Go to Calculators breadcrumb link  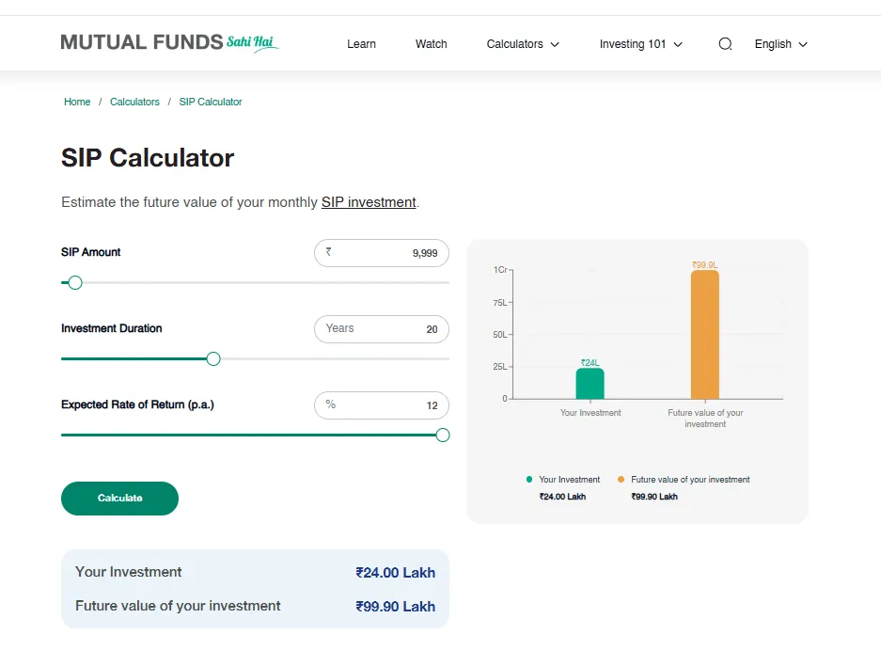pyautogui.click(x=134, y=102)
